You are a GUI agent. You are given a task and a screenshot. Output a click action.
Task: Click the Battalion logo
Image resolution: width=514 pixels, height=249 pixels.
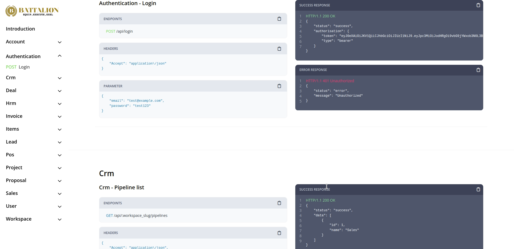click(x=32, y=11)
